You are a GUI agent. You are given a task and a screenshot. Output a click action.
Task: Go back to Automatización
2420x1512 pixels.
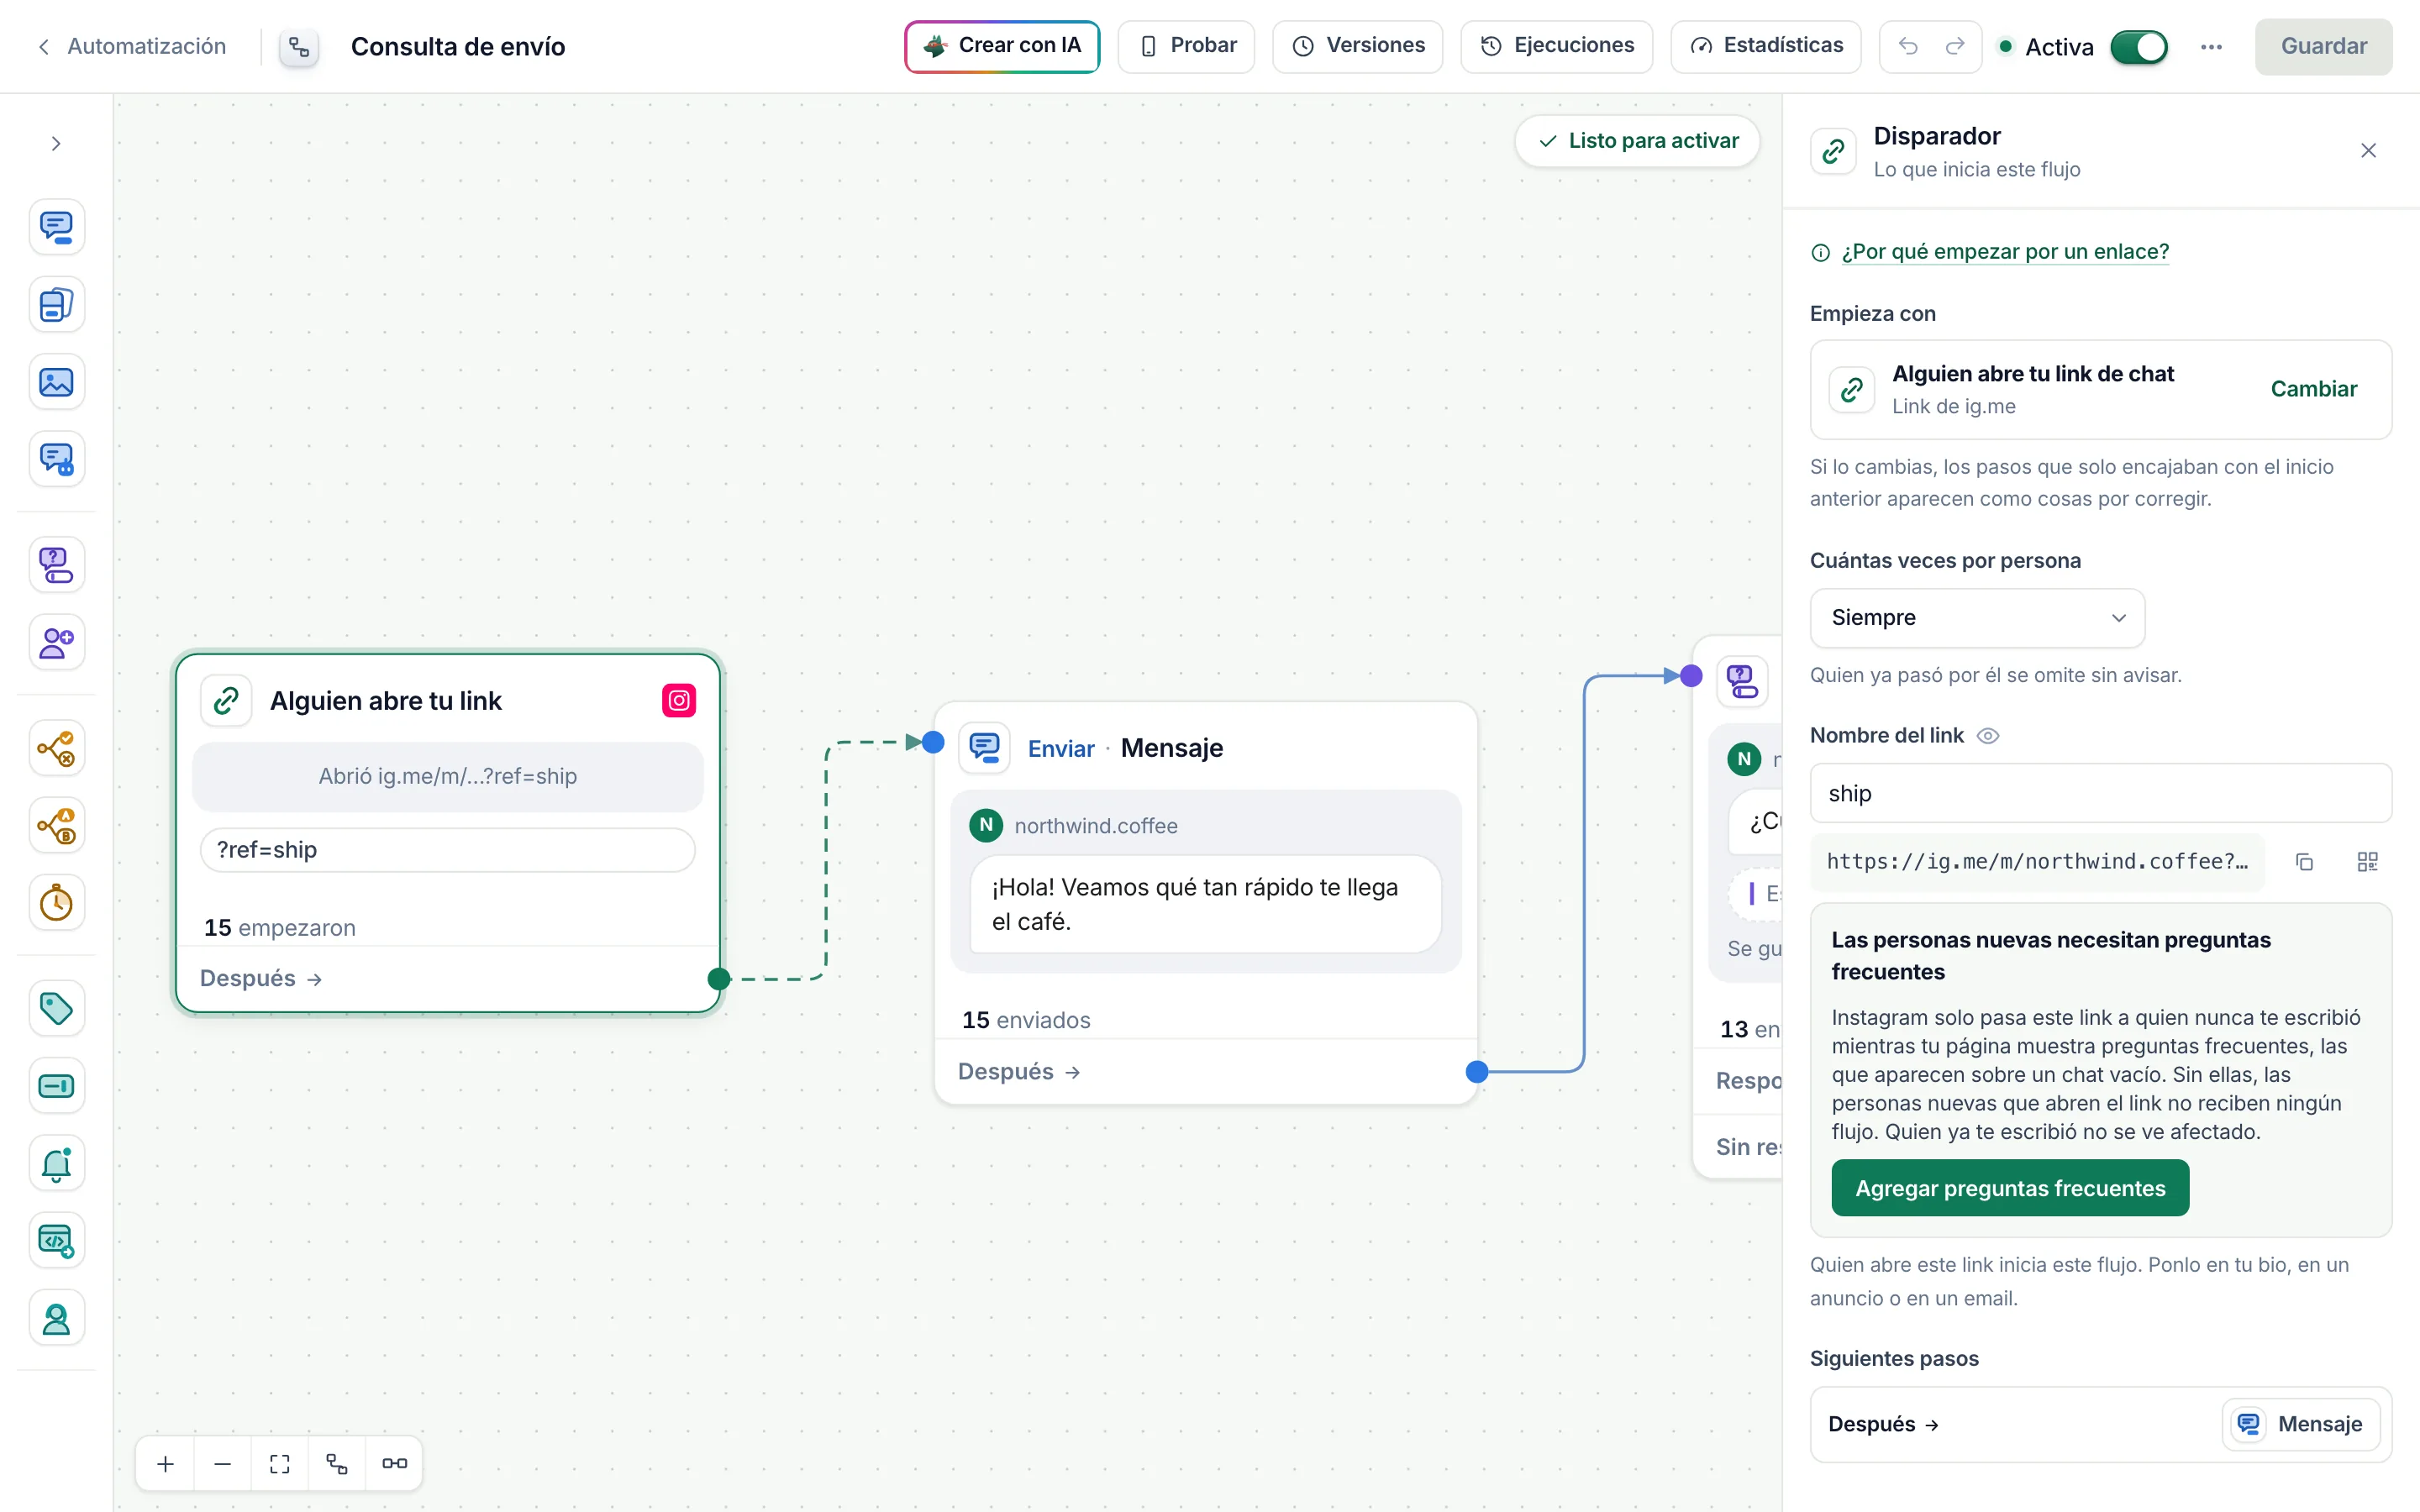click(132, 46)
